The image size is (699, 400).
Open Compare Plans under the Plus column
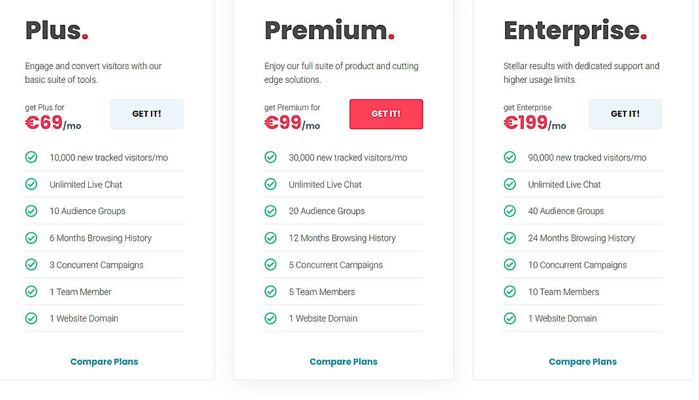tap(104, 362)
